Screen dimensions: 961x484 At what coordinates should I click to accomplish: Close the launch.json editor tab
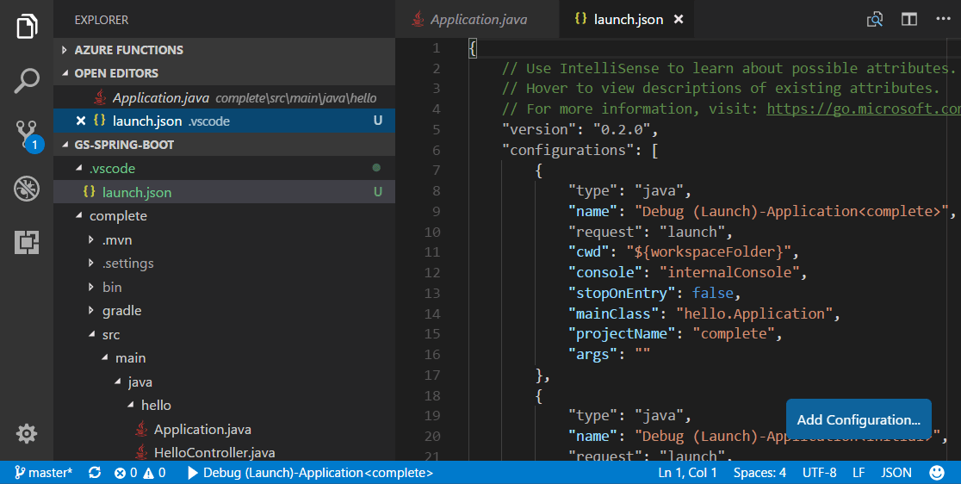(x=679, y=19)
